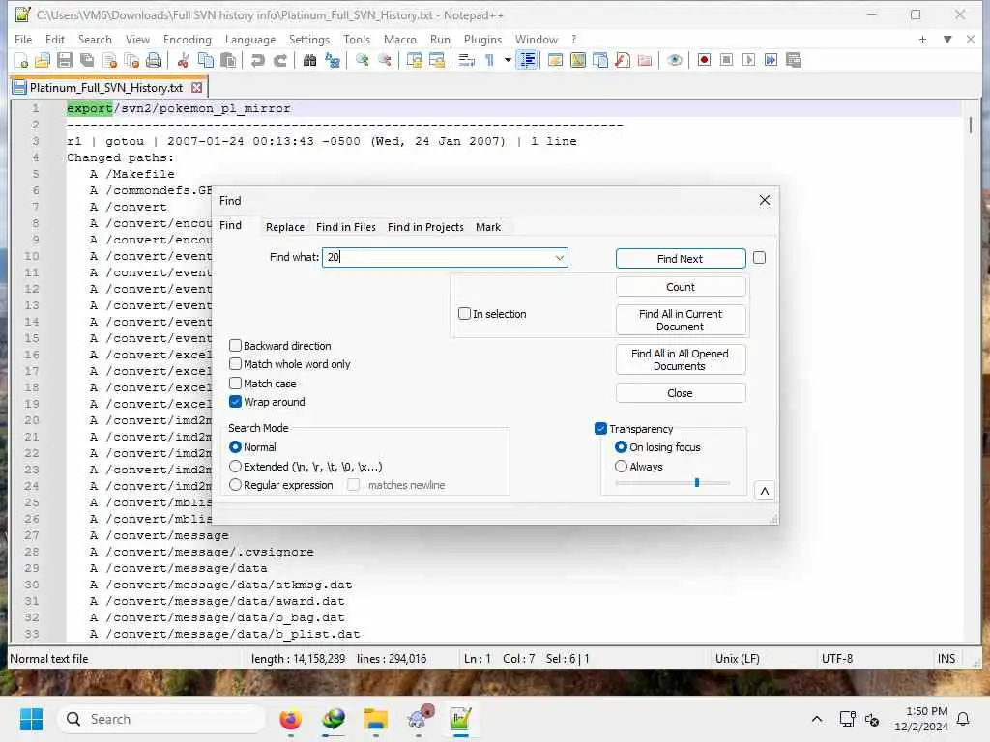Uncheck the Wrap around option
The width and height of the screenshot is (990, 742).
tap(236, 402)
